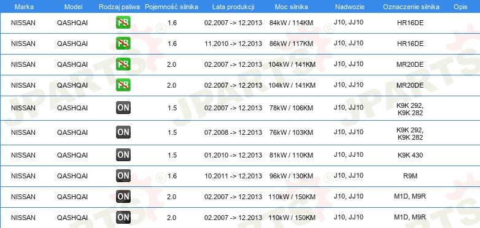Screen dimensions: 480x228
Task: Click ON diesel icon in 78kW / 106KM row
Action: 123,108
